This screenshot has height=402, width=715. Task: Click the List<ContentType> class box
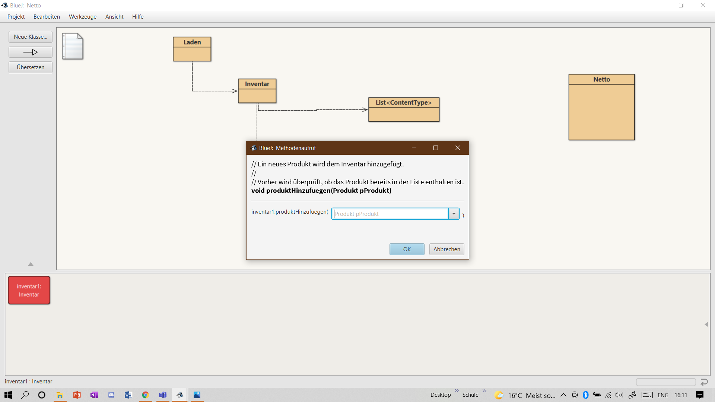pos(404,109)
